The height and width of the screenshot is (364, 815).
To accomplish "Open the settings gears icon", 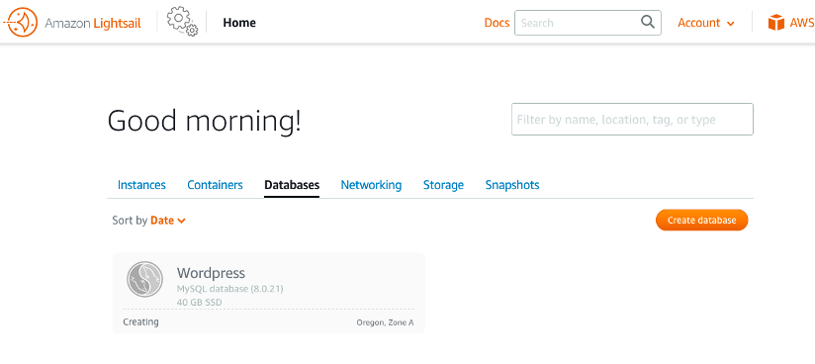I will (x=182, y=23).
